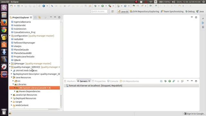Select JRE System Library [JavaSE-1.8]
206x116 pixels.
[34, 88]
